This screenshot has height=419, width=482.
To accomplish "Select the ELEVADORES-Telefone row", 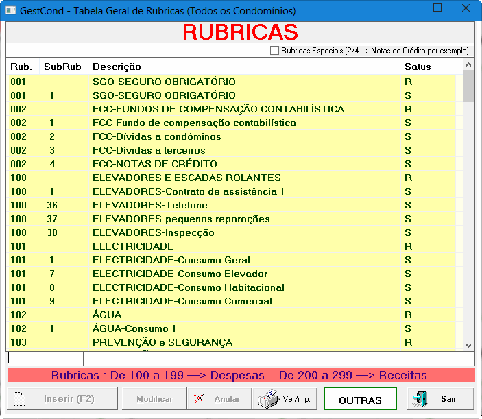I will (x=149, y=205).
